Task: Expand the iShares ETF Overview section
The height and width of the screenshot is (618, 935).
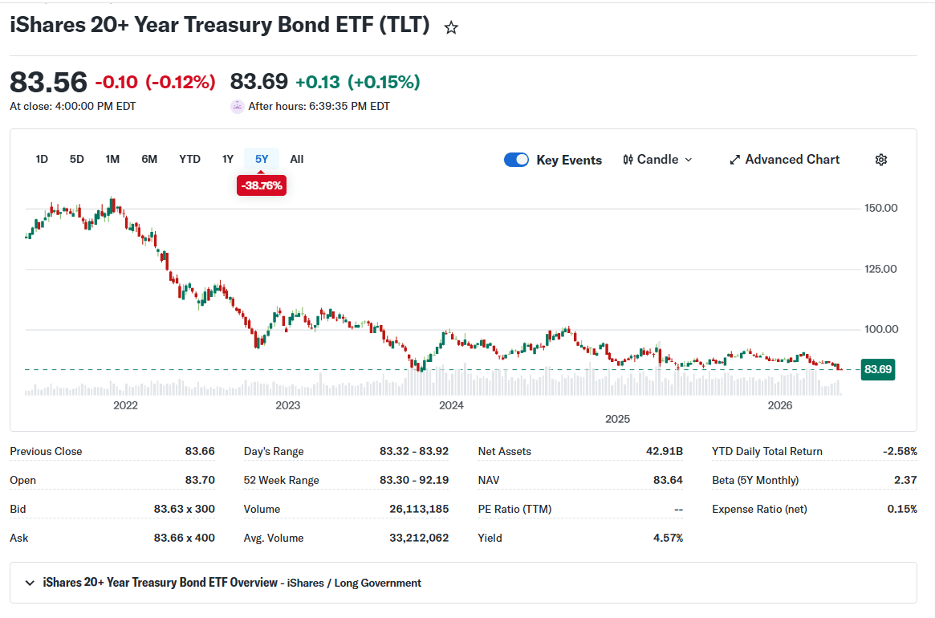Action: click(29, 583)
